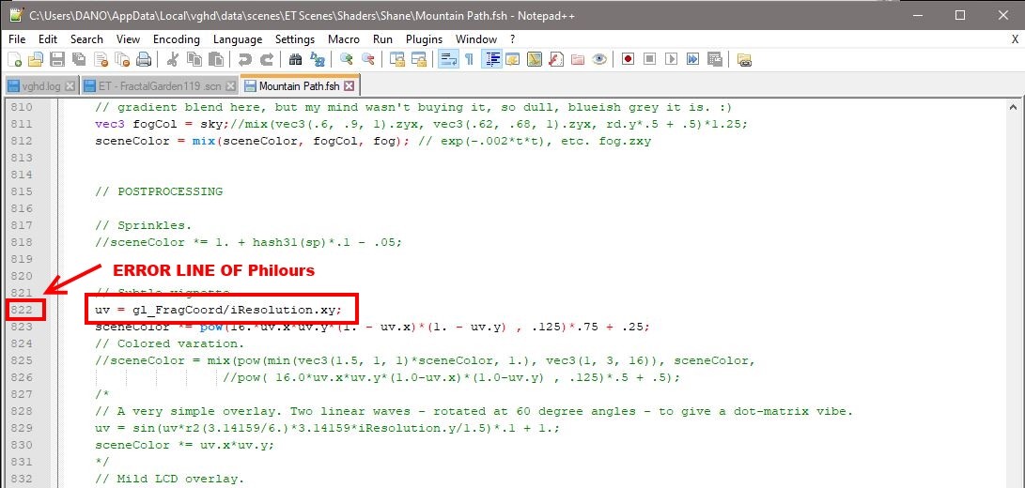Click the Print icon in the toolbar
This screenshot has height=488, width=1025.
pyautogui.click(x=143, y=59)
